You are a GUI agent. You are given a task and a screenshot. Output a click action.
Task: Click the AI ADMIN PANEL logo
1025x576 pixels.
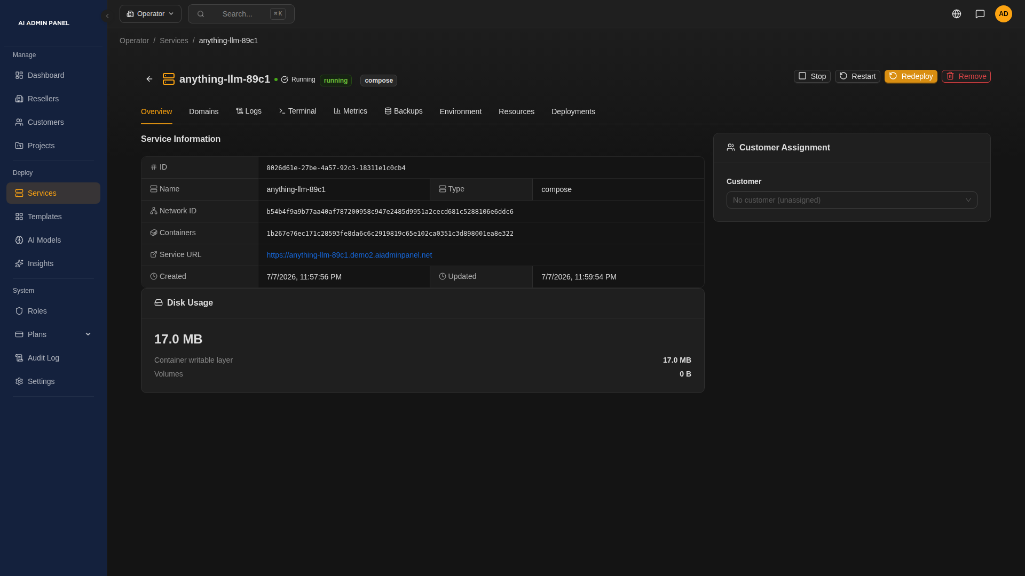click(44, 23)
